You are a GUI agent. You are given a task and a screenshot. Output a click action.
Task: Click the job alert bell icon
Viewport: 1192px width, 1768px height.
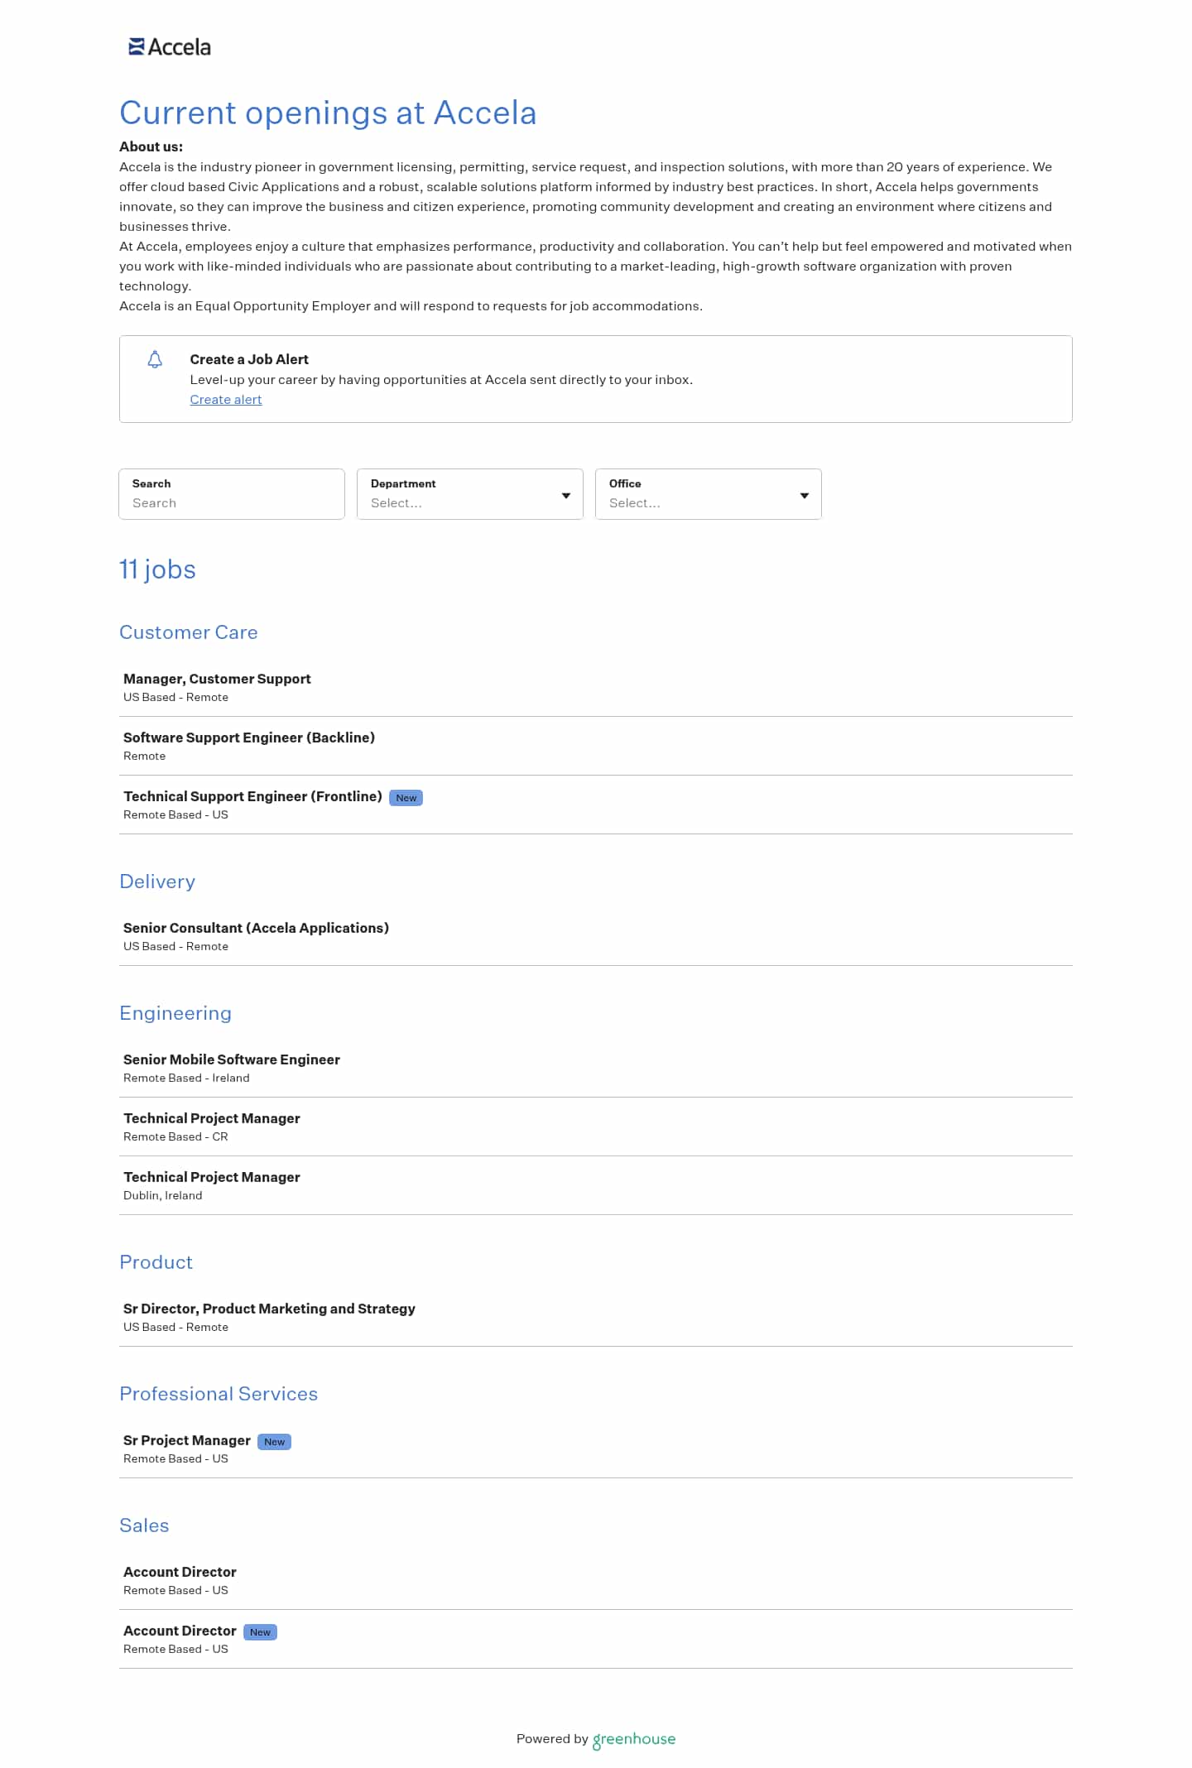(x=155, y=359)
